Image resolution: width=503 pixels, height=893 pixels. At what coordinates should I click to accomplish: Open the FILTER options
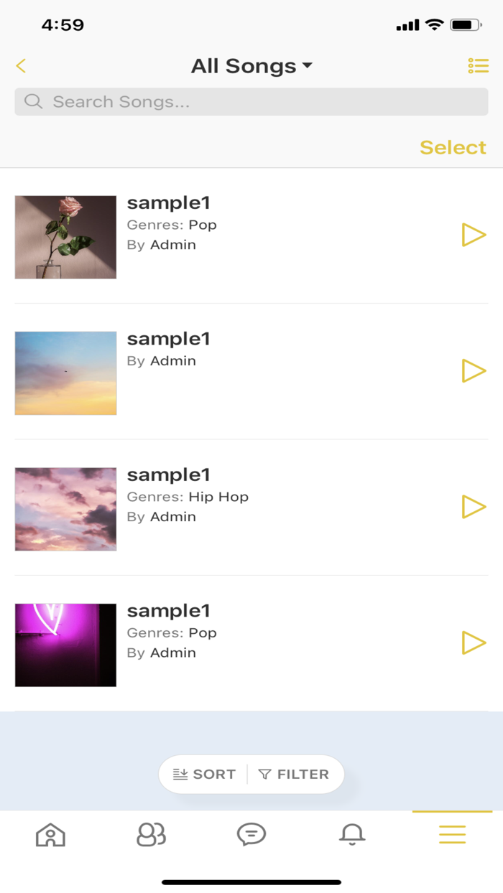point(295,774)
